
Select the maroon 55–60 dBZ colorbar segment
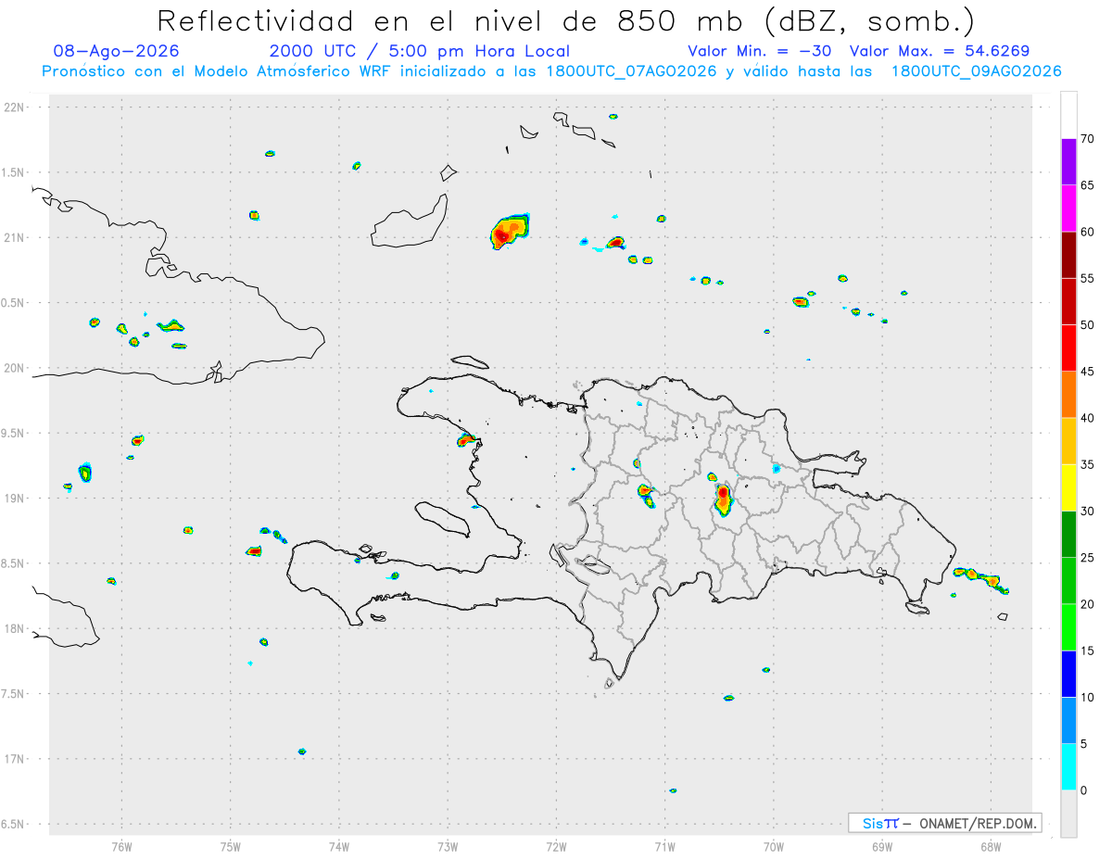(1068, 255)
